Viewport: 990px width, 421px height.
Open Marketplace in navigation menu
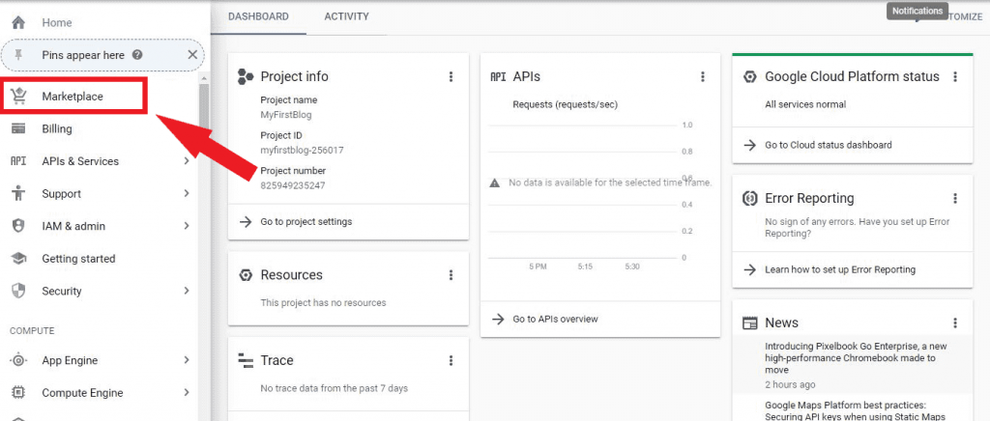coord(73,97)
